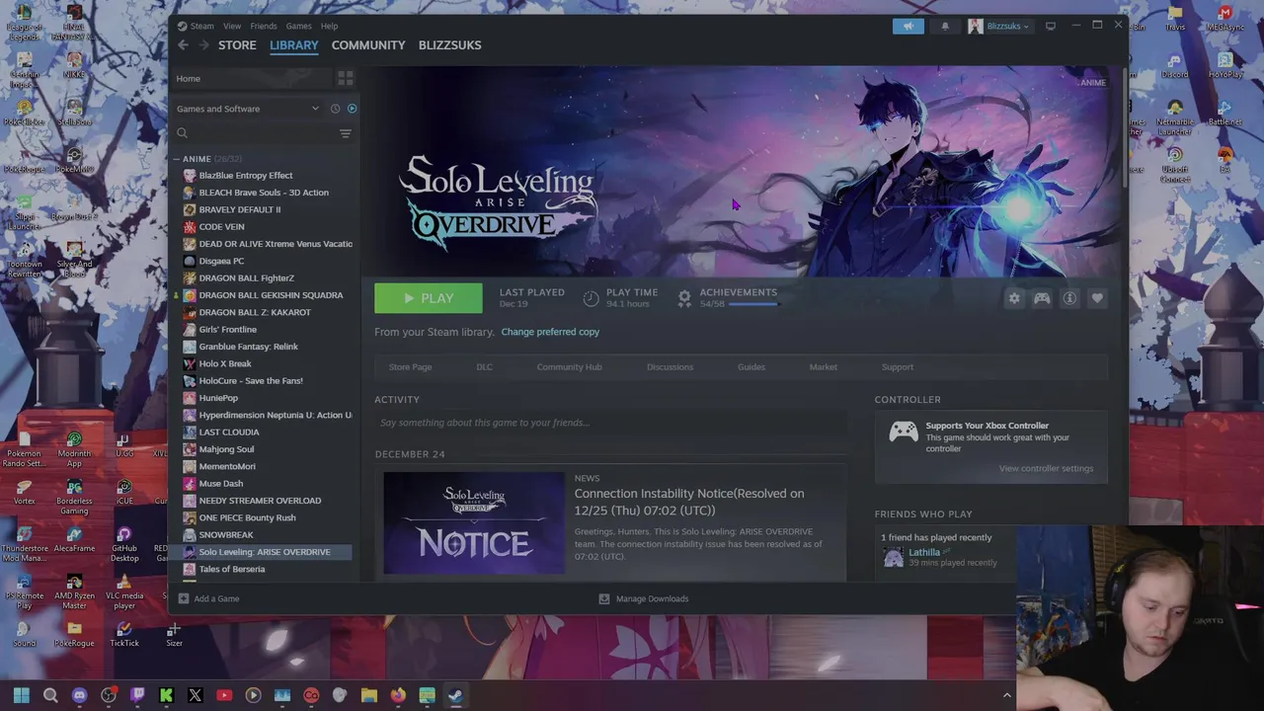Click the LIBRARY tab
1264x711 pixels.
point(294,45)
